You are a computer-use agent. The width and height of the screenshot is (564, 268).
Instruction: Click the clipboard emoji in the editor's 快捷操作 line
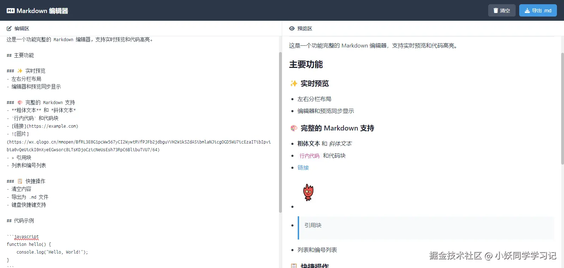pyautogui.click(x=20, y=181)
